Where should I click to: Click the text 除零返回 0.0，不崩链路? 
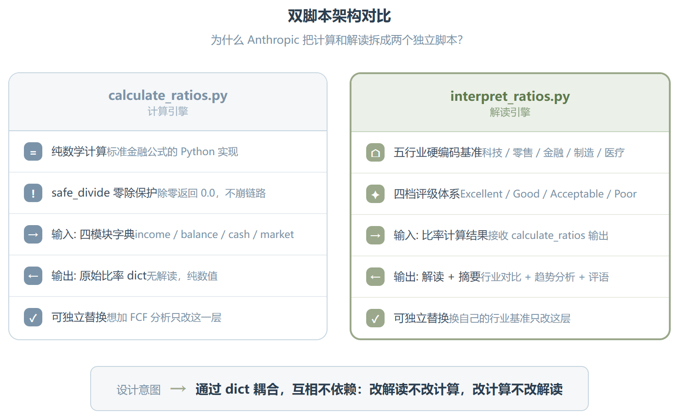coord(212,193)
